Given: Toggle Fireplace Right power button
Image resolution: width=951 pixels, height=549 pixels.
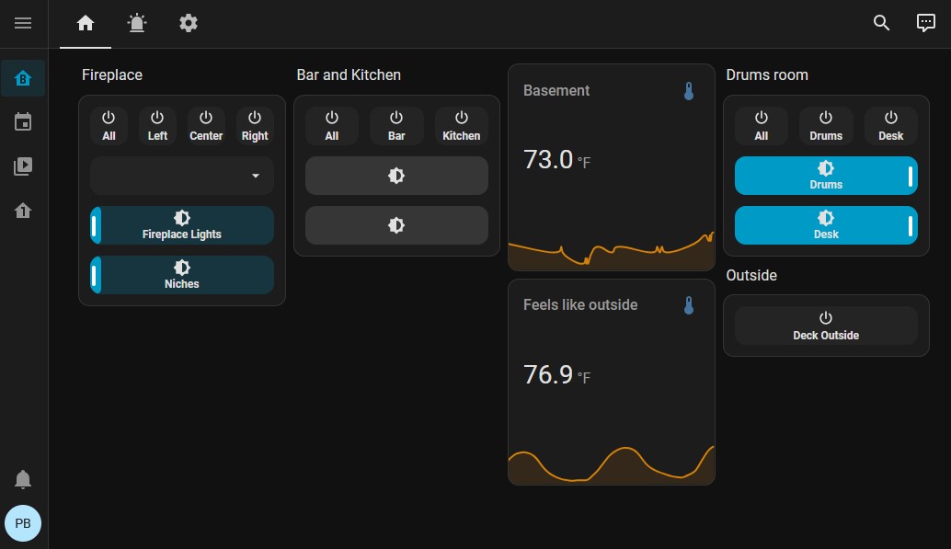Looking at the screenshot, I should (255, 126).
